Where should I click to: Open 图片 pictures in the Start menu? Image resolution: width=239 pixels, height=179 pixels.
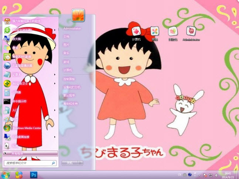66,45
